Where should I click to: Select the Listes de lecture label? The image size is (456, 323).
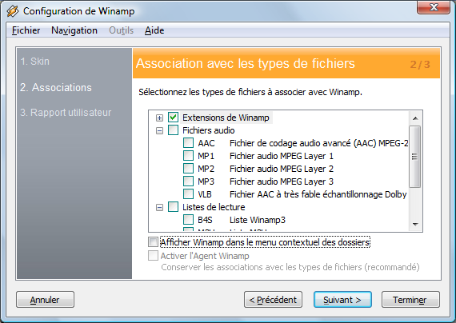(x=214, y=207)
